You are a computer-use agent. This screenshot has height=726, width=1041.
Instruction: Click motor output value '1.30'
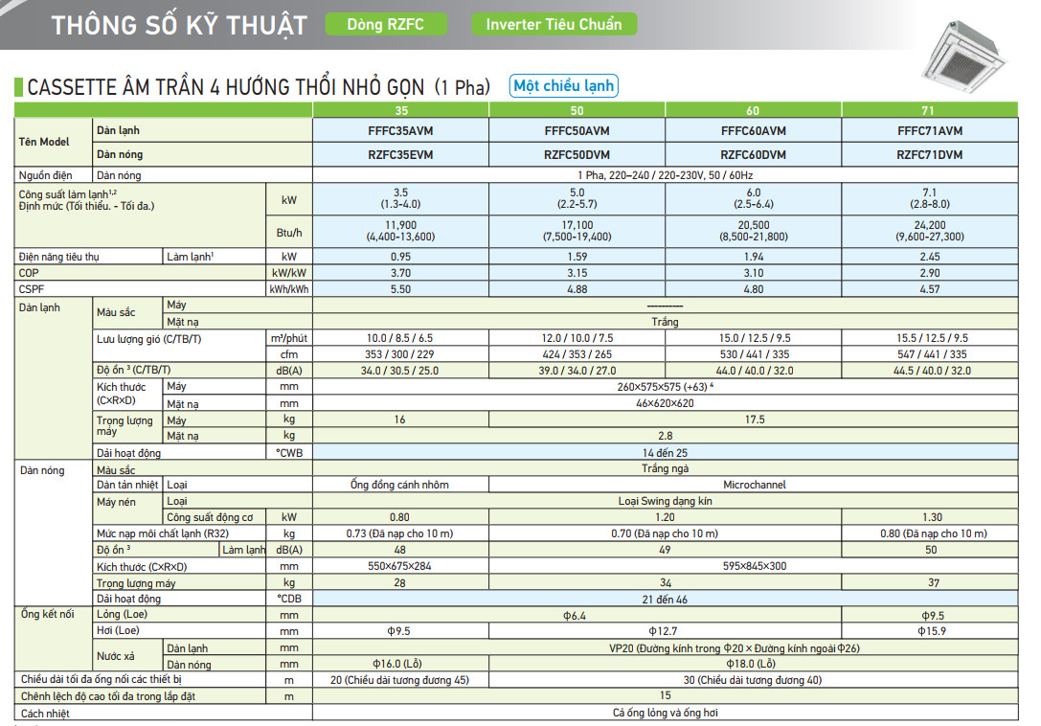click(x=932, y=517)
